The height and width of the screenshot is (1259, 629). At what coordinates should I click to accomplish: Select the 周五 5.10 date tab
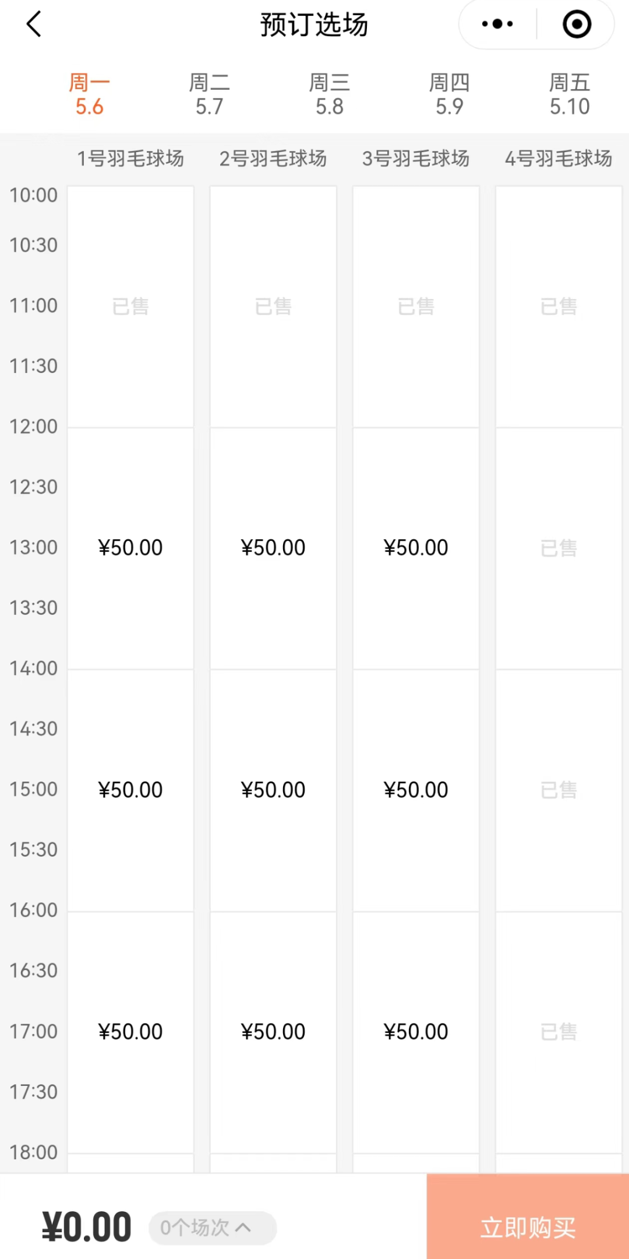[x=570, y=94]
